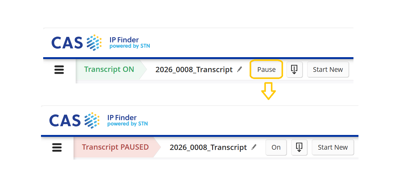Screen dimensions: 396x174
Task: Select 2026_0008_Transcript name in the active bar
Action: coord(194,70)
